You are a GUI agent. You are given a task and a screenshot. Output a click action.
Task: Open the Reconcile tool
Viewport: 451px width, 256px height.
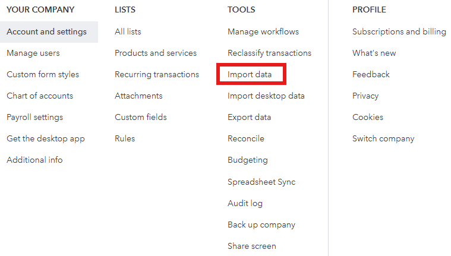[x=246, y=138]
